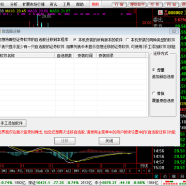Click the 15:00 trade time row
The height and width of the screenshot is (186, 186).
(x=169, y=167)
